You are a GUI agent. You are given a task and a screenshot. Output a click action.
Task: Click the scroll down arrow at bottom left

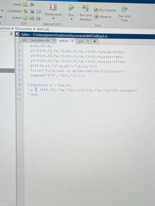pos(13,204)
